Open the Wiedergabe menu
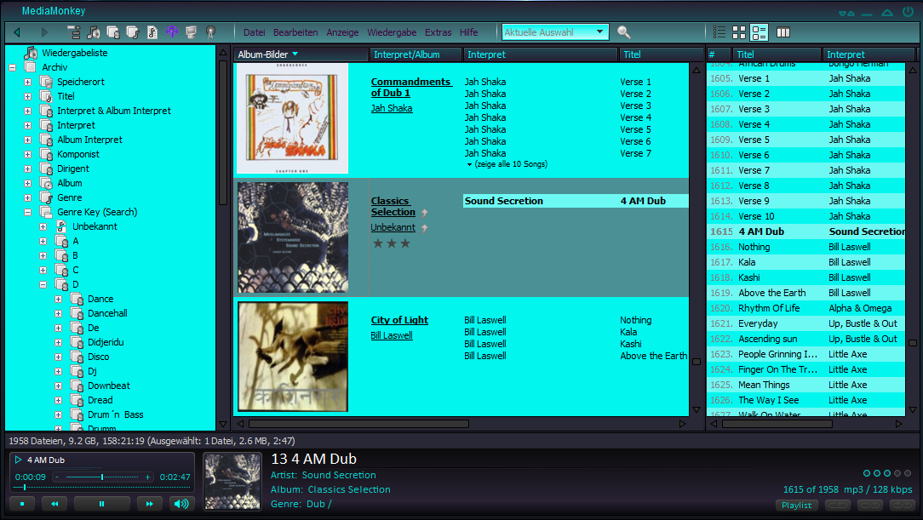The image size is (923, 520). tap(392, 32)
